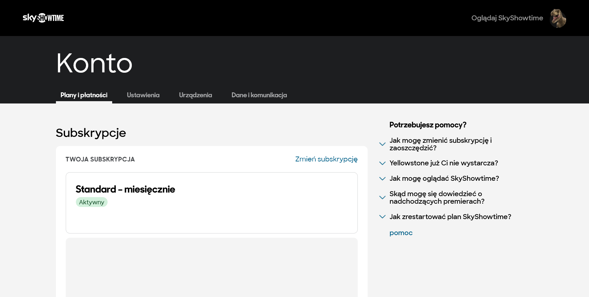Image resolution: width=589 pixels, height=297 pixels.
Task: Click the SkyShowtime logo in the header
Action: 43,18
